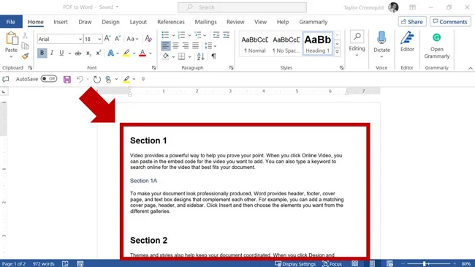Toggle Focus mode in status bar
The height and width of the screenshot is (267, 475).
pos(332,263)
